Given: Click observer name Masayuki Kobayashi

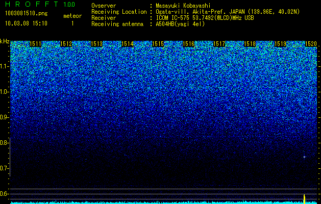Looking at the screenshot, I should tap(183, 6).
